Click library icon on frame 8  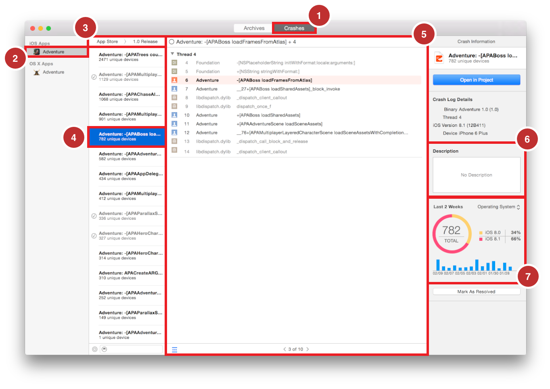174,97
